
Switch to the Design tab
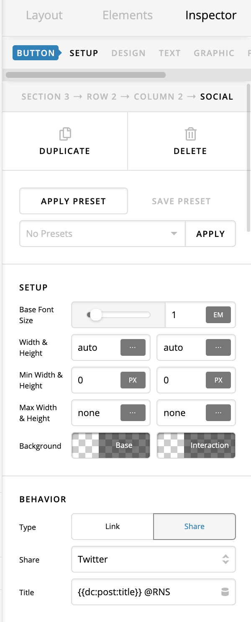point(128,53)
